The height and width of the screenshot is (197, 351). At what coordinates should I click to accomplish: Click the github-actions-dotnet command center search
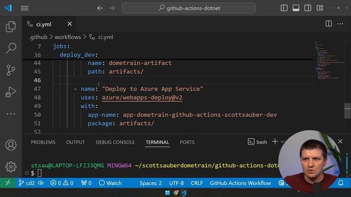[189, 8]
